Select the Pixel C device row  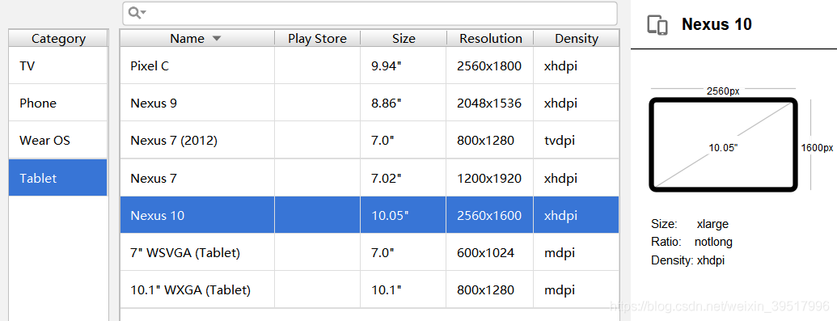coord(370,65)
